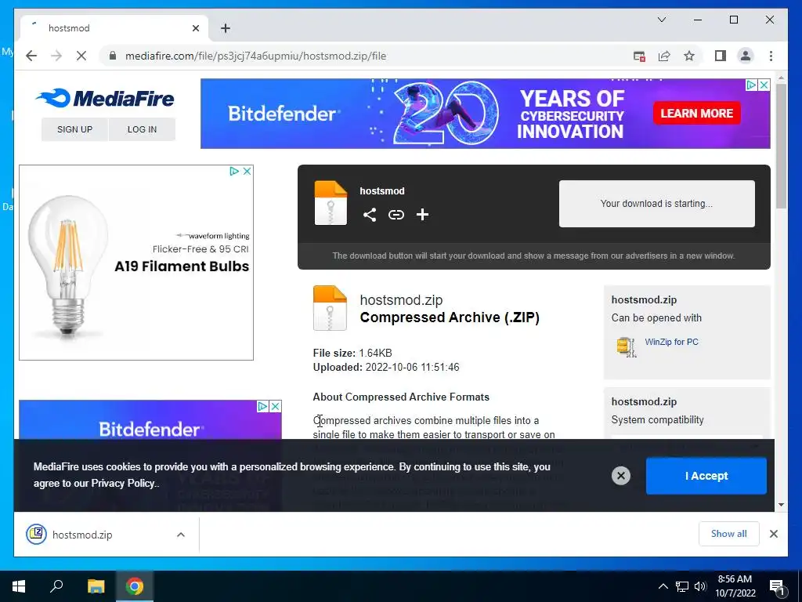
Task: Click the forward navigation arrow
Action: point(56,56)
